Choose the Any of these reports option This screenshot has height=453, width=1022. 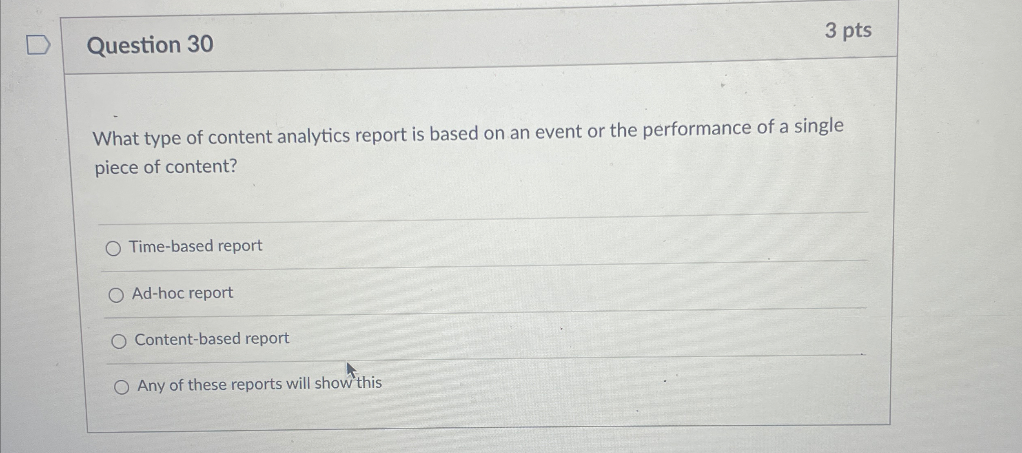(122, 386)
